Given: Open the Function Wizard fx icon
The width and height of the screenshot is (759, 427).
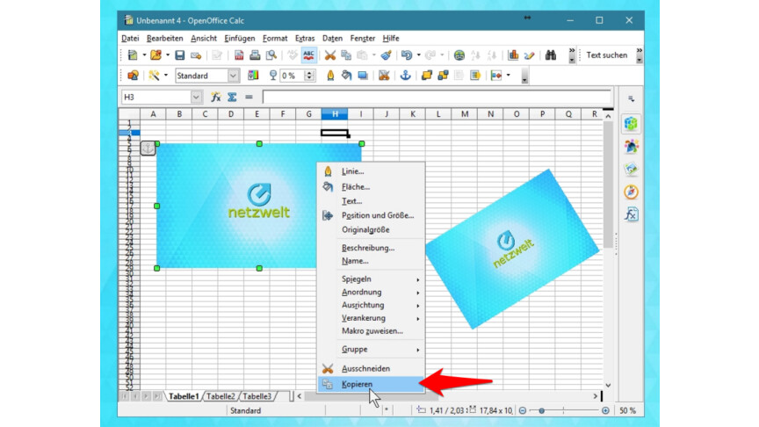Looking at the screenshot, I should [216, 98].
